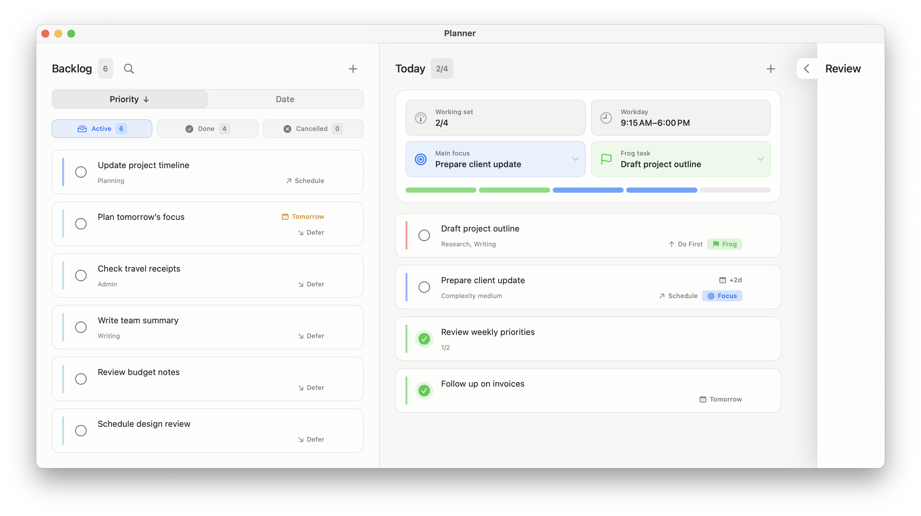Tick the Review budget notes circle
This screenshot has height=516, width=921.
[81, 379]
